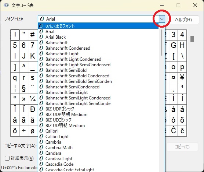Open the font dropdown arrow

click(162, 19)
